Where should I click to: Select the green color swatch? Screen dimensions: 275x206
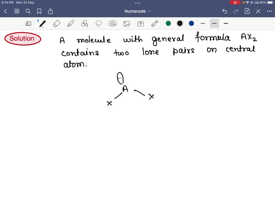(168, 23)
